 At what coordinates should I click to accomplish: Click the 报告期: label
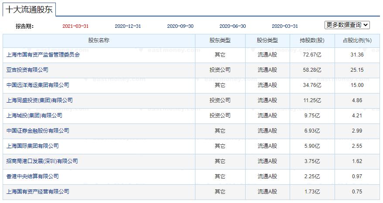coord(25,26)
